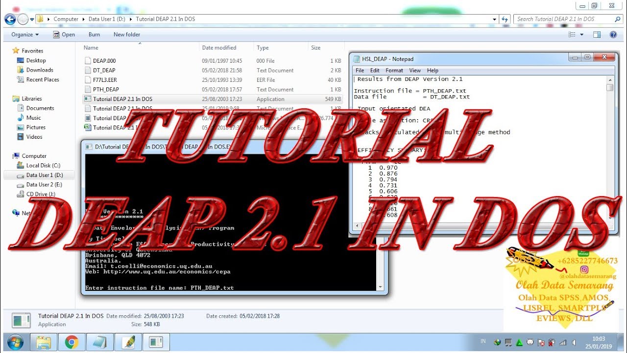Click the IN language indicator in tray
Viewport: 627px width, 353px height.
tap(483, 341)
